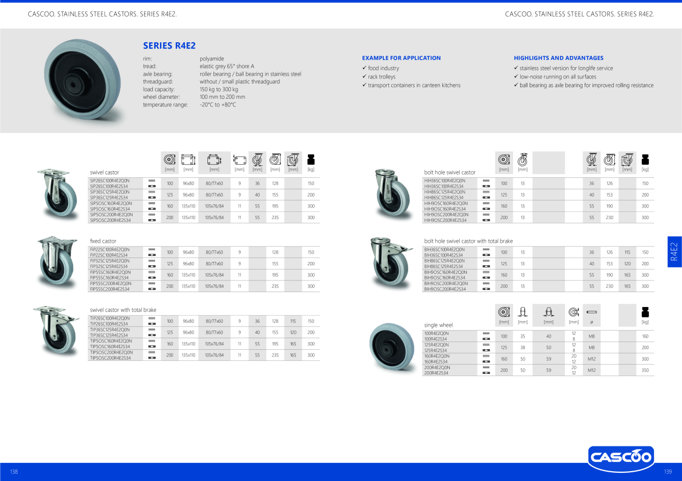Click the 'rack trolleys' list item
682x481 pixels.
[x=382, y=77]
